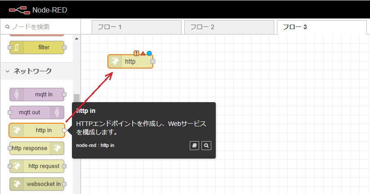370x194 pixels.
Task: Select the mqtt in palette node
Action: tap(37, 94)
